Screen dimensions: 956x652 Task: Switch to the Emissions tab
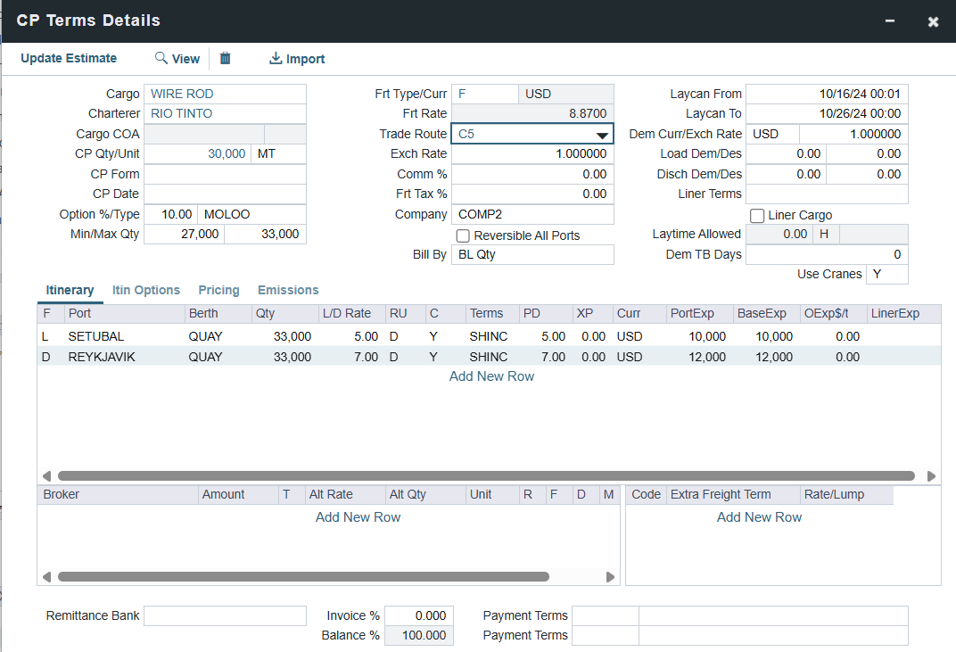click(288, 290)
